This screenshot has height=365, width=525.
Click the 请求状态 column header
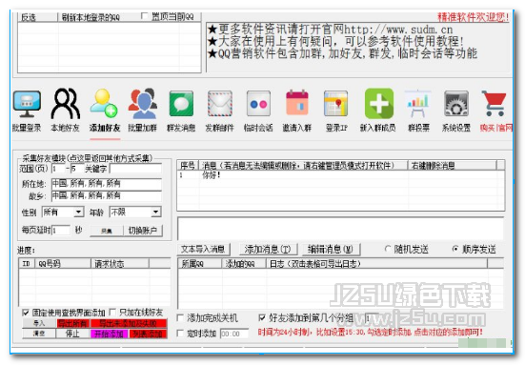click(120, 264)
